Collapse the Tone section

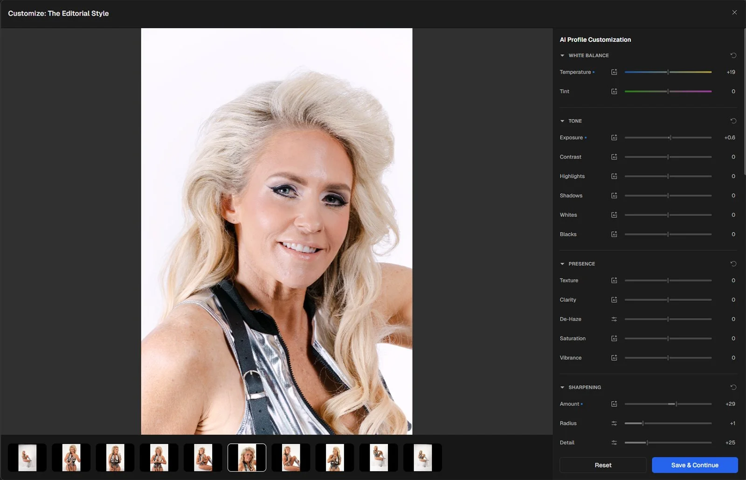click(562, 121)
